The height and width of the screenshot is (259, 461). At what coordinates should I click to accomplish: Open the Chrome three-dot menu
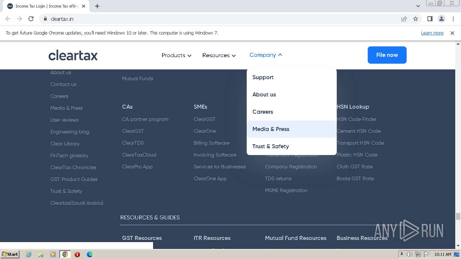tap(453, 19)
